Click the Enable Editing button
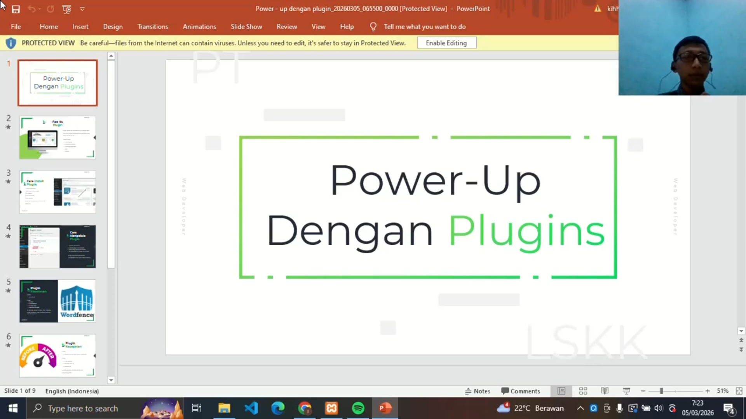The image size is (746, 419). (446, 43)
